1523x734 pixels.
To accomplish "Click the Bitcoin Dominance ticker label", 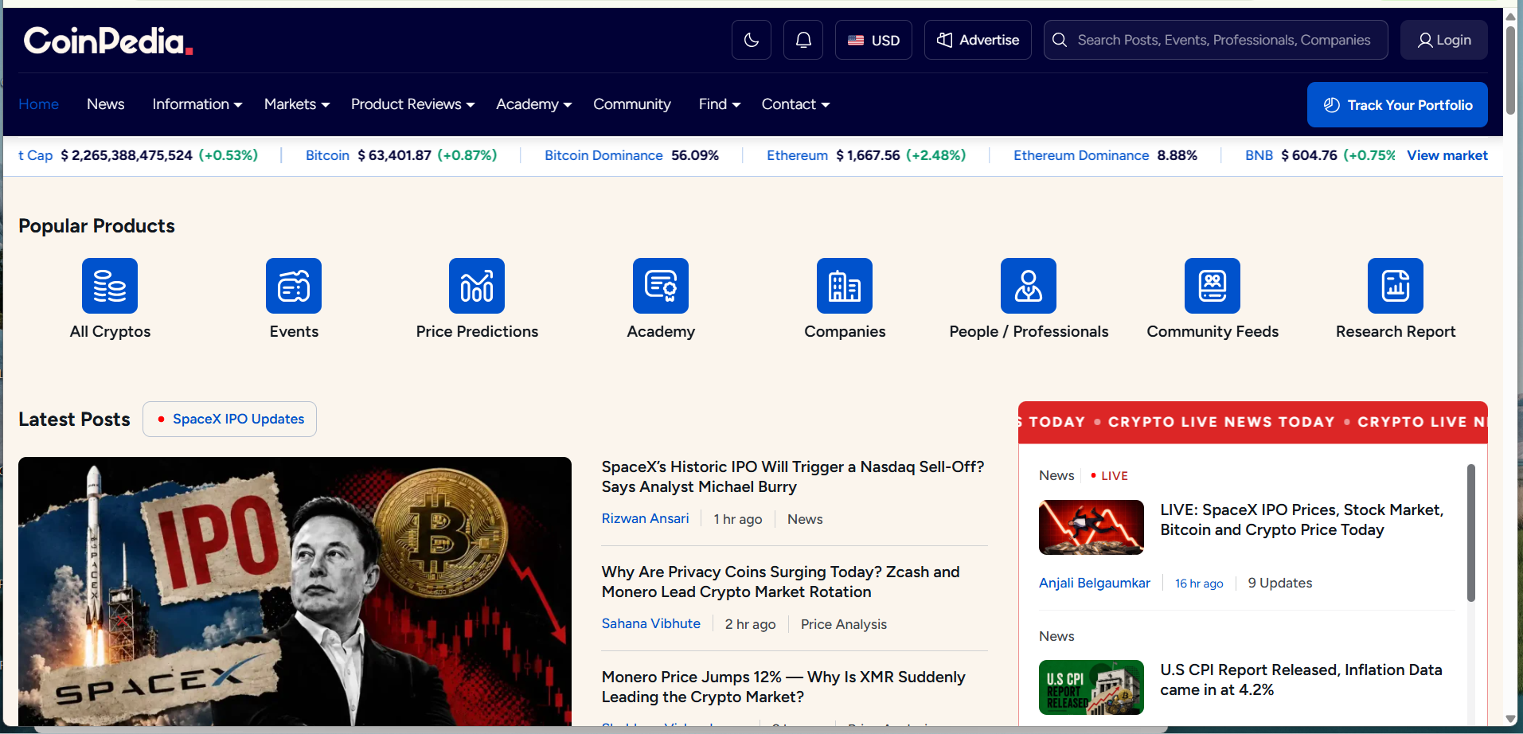I will click(x=603, y=155).
